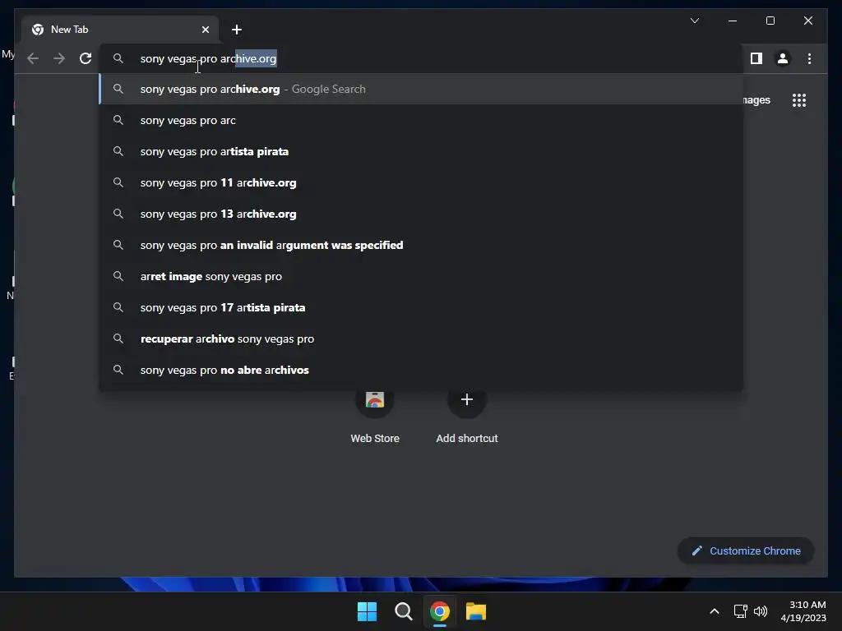This screenshot has height=631, width=842.
Task: Go back using the back arrow
Action: pyautogui.click(x=33, y=58)
